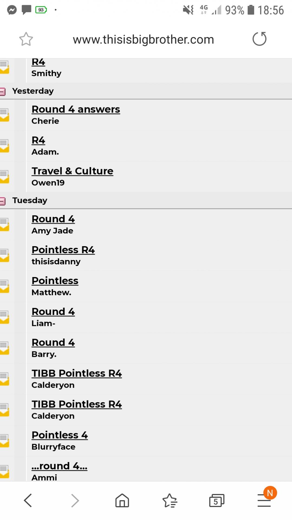Tap the URL www.thisisbigbrother.com address field
The height and width of the screenshot is (520, 292).
point(143,40)
